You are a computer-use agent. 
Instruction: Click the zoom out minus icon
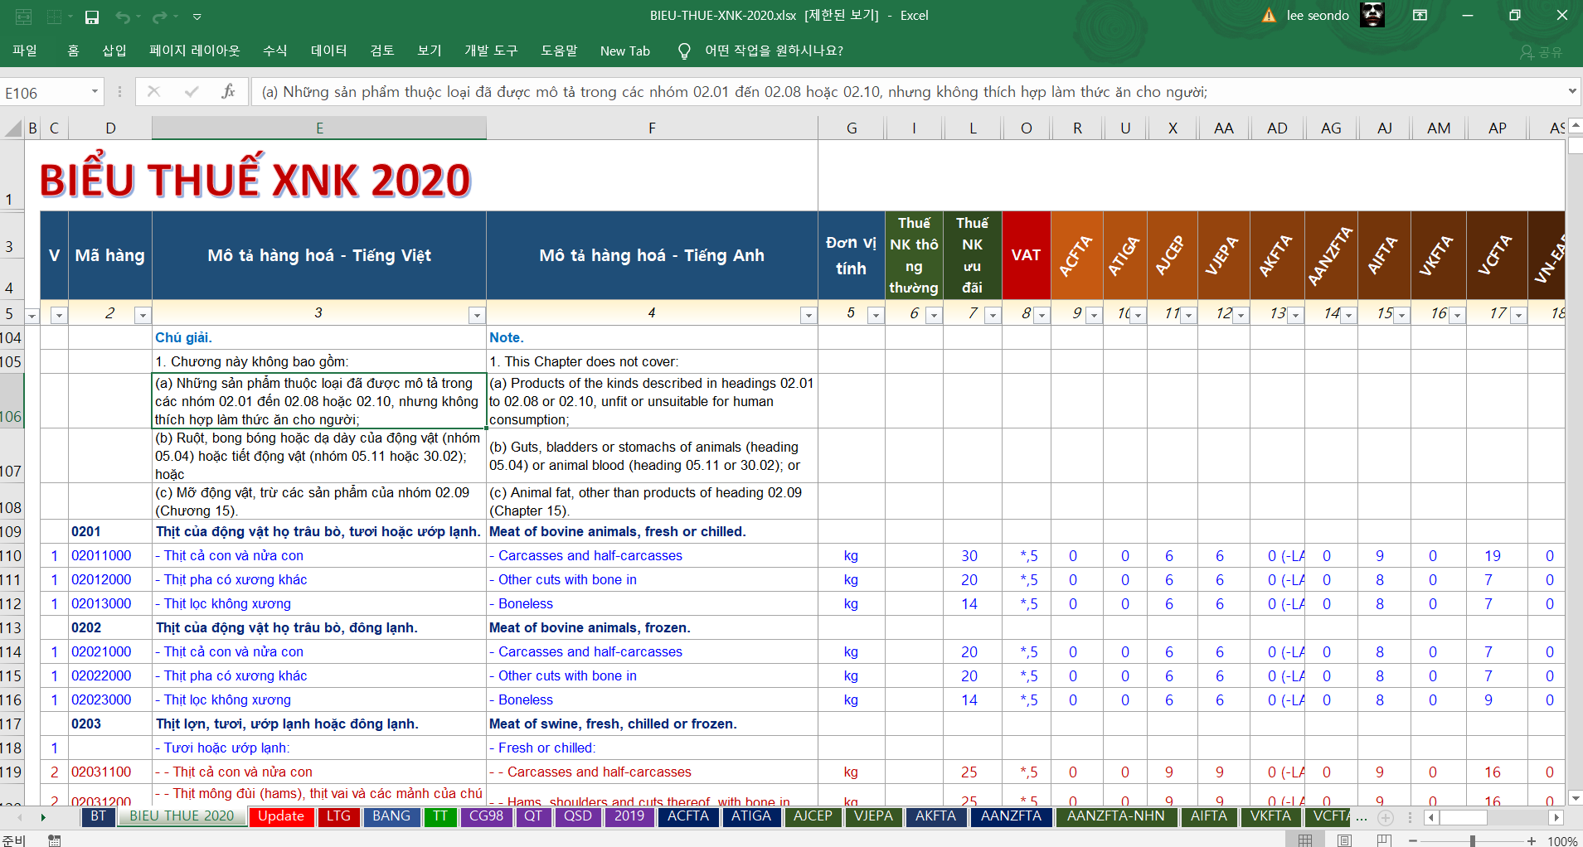click(1413, 840)
